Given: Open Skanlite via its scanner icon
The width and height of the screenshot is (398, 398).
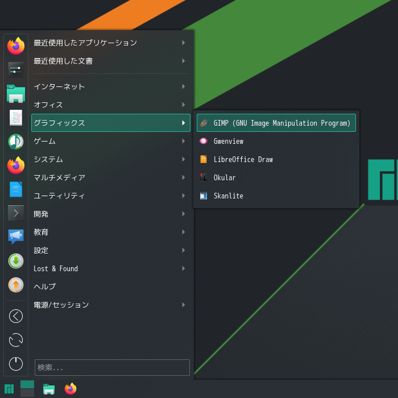Looking at the screenshot, I should click(204, 196).
